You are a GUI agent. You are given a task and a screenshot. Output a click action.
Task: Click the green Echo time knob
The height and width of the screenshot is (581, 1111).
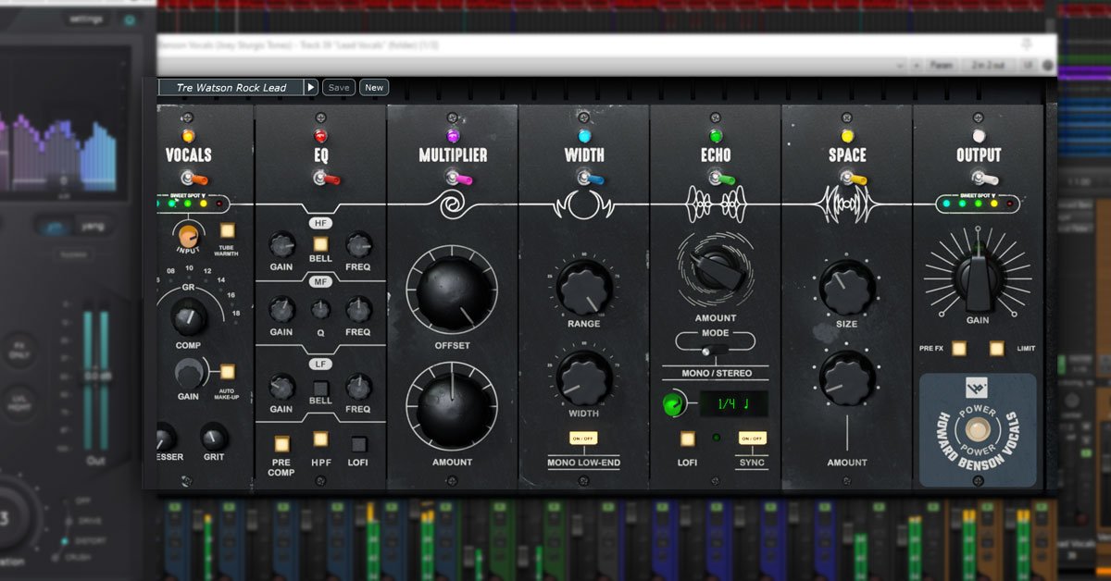tap(673, 404)
